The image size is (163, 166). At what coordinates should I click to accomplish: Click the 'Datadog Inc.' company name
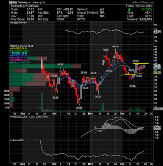pos(24,2)
